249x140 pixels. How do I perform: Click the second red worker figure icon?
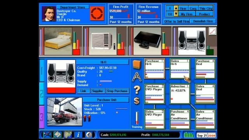pyautogui.click(x=89, y=118)
